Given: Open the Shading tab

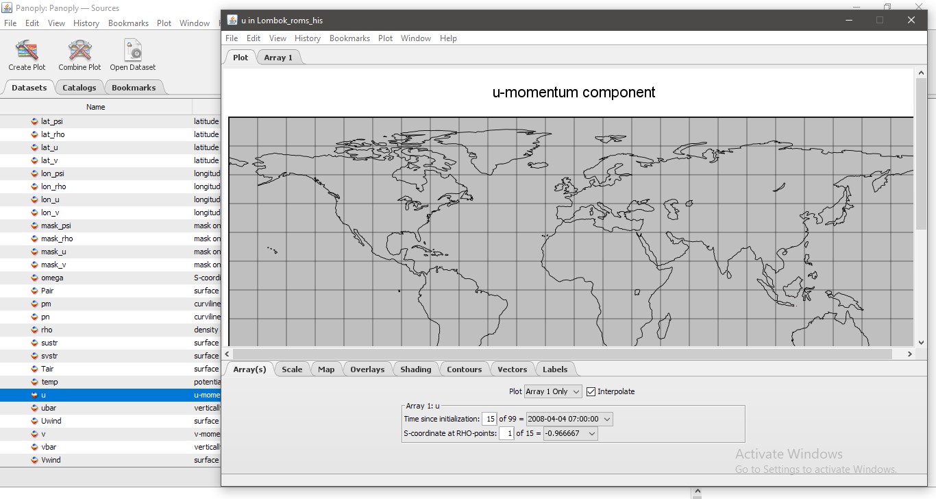Looking at the screenshot, I should [x=415, y=369].
